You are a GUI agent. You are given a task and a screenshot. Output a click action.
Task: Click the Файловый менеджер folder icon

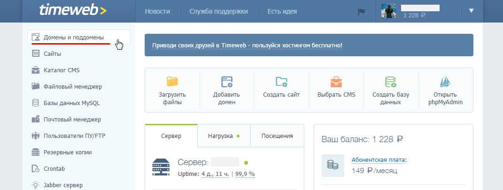pos(36,86)
